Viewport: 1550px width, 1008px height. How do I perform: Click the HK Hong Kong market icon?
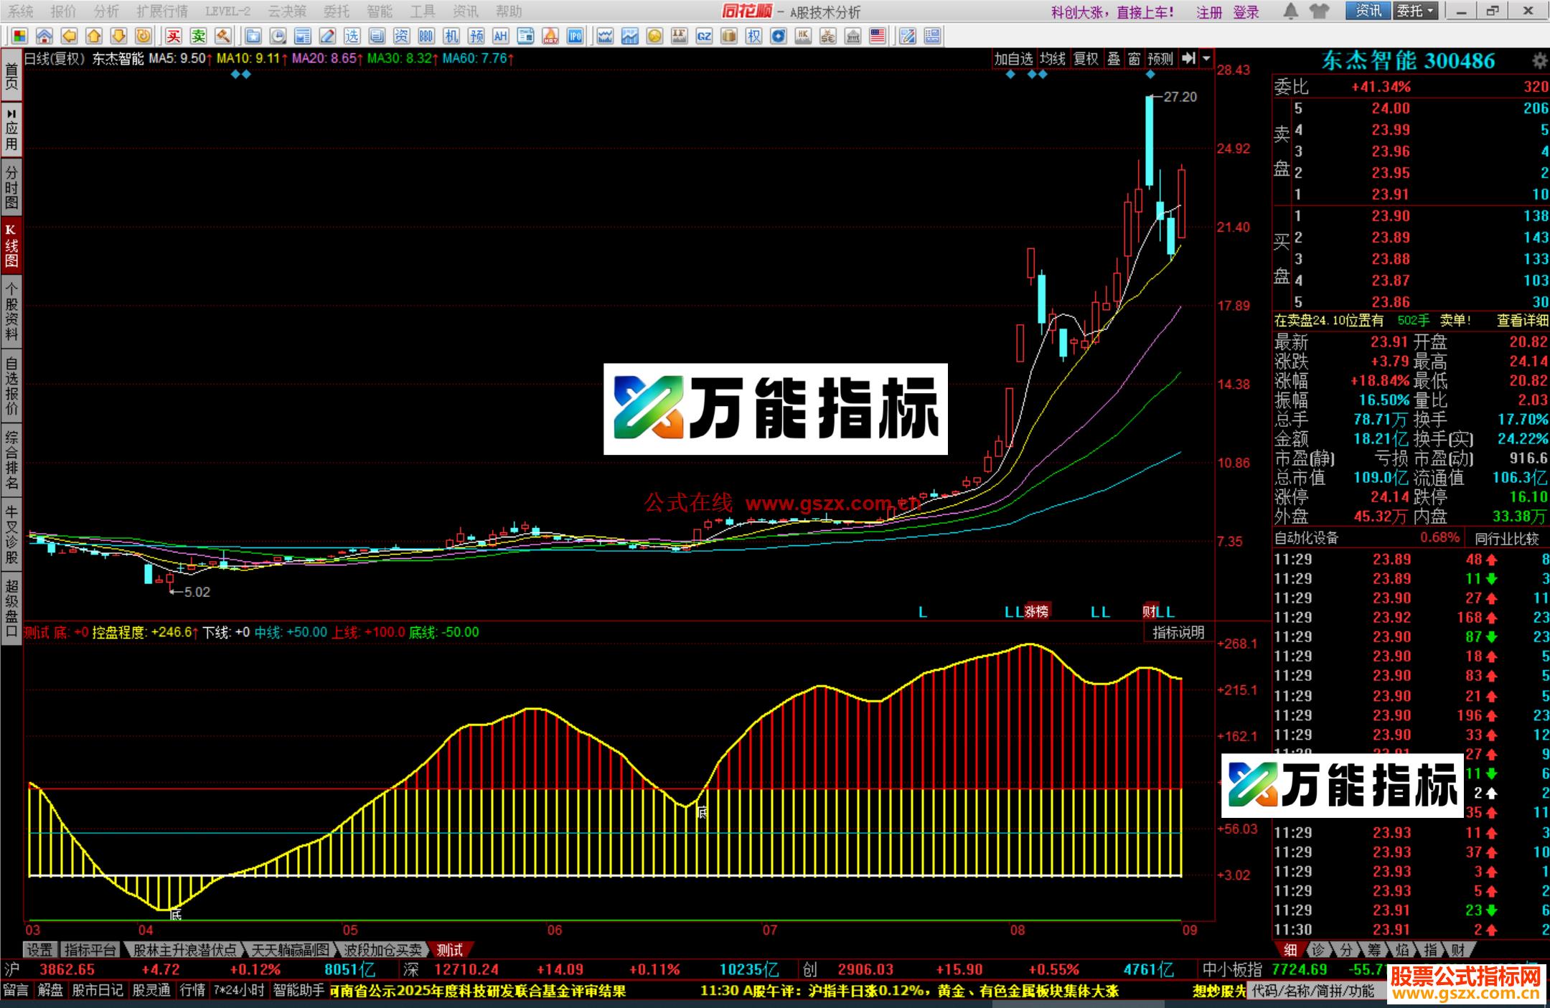pos(802,36)
